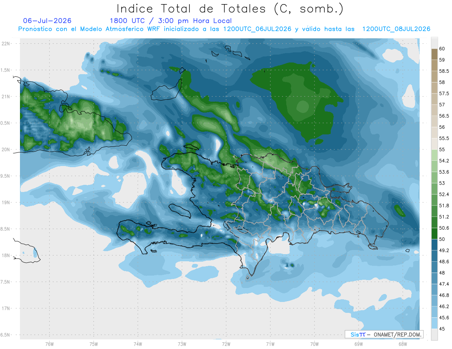This screenshot has height=349, width=452.
Task: Click the longitude label "76W"
Action: click(x=50, y=344)
